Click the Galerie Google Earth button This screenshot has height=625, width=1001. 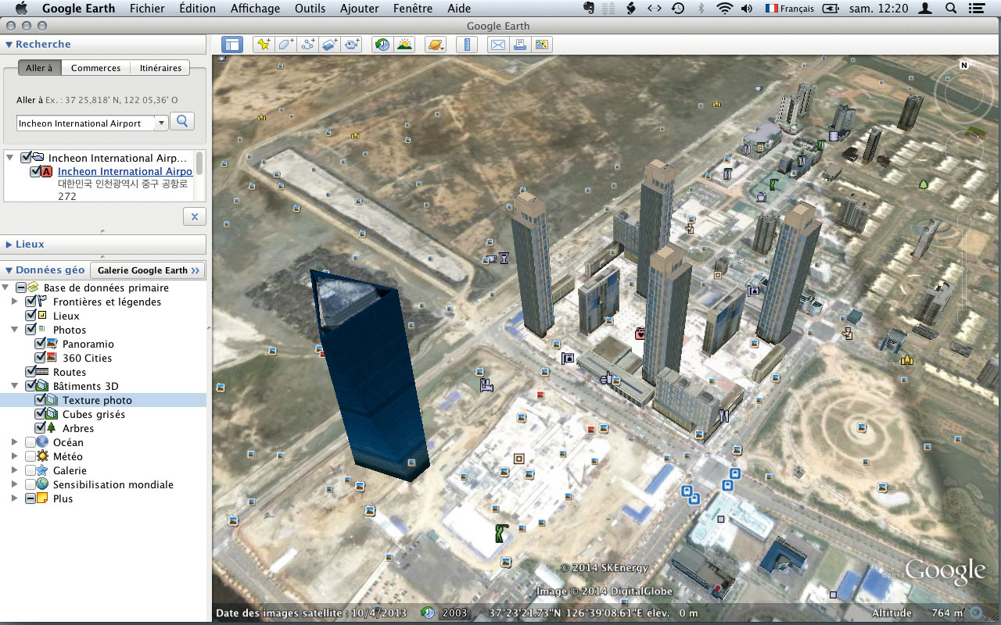tap(147, 270)
